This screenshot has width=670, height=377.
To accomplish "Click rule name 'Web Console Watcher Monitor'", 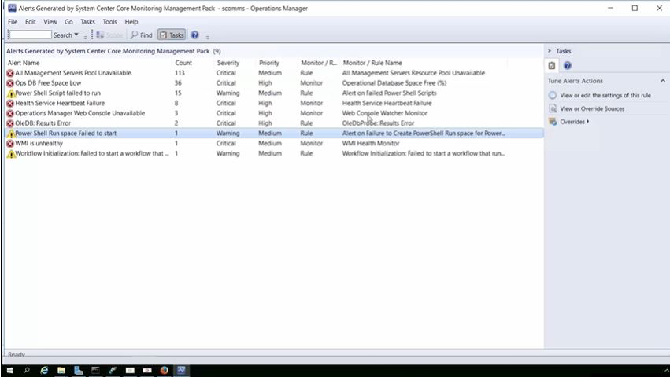I will point(384,113).
